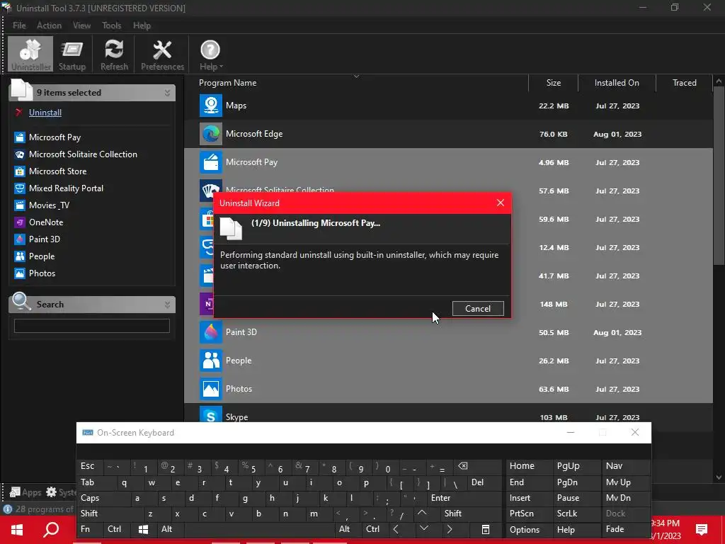Click the up arrow key on On-Screen Keyboard
This screenshot has width=725, height=544.
point(422,514)
